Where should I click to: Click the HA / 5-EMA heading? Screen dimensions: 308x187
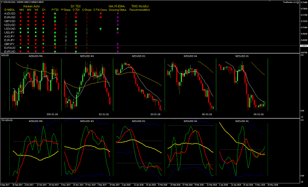(x=117, y=6)
